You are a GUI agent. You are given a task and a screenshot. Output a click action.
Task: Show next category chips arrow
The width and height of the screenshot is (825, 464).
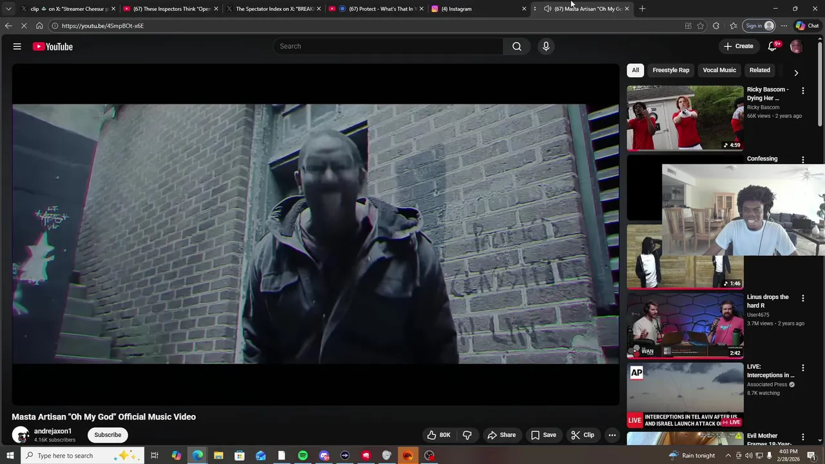point(796,73)
